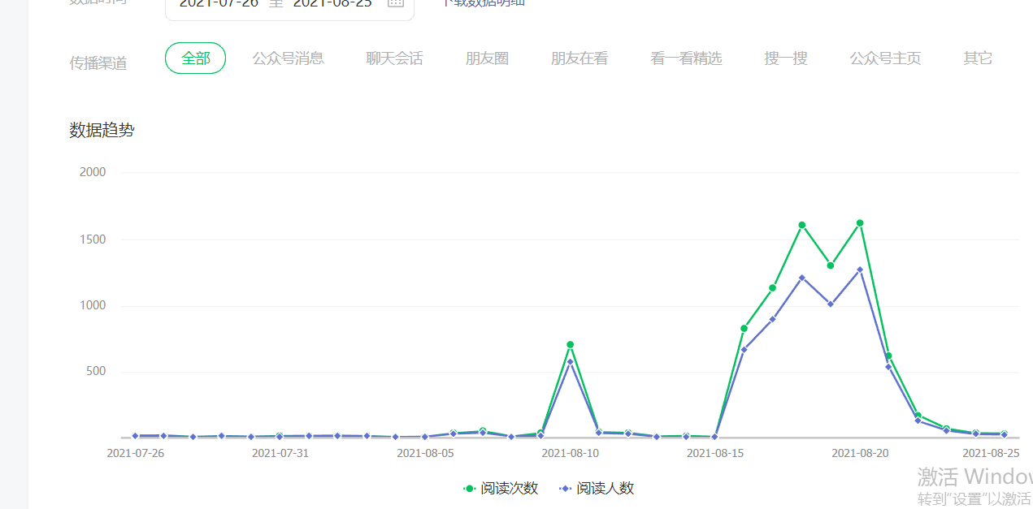Click the blue 阅读人数 point on 2021-08-10

[570, 362]
